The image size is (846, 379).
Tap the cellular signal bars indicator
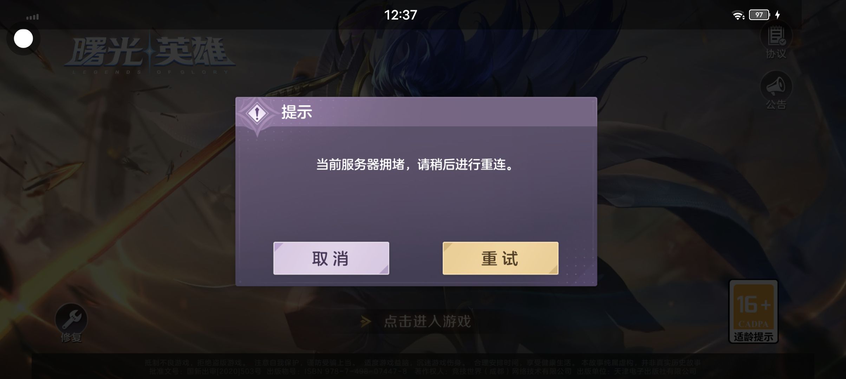pos(32,17)
